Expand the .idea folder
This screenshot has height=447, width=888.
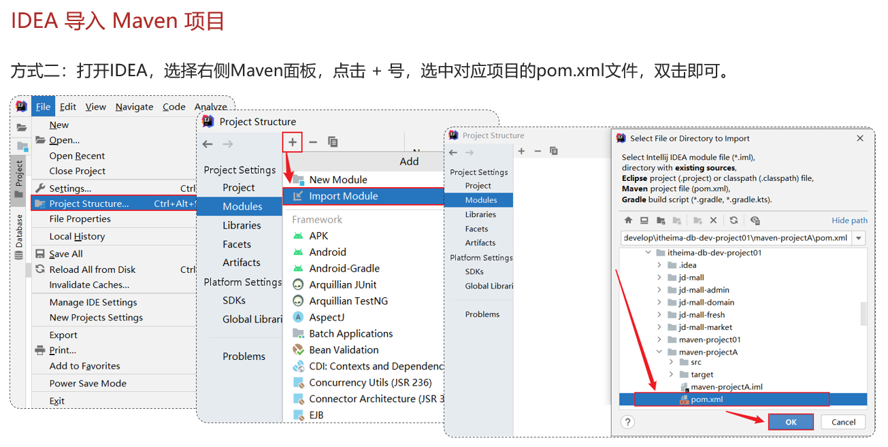(x=659, y=265)
